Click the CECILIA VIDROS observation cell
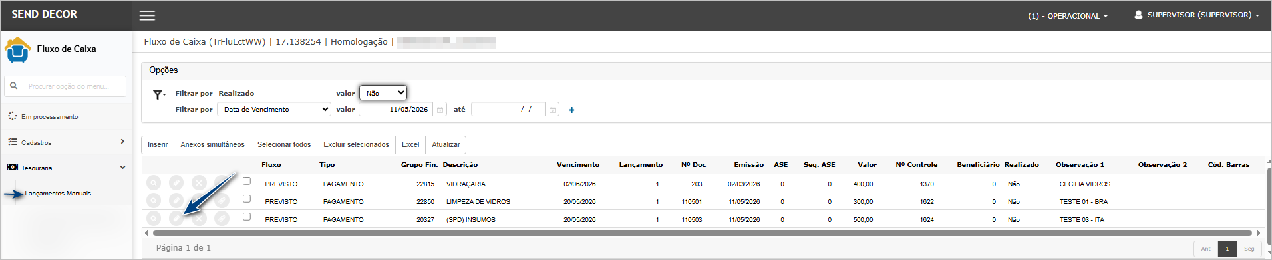The width and height of the screenshot is (1272, 260). tap(1084, 184)
